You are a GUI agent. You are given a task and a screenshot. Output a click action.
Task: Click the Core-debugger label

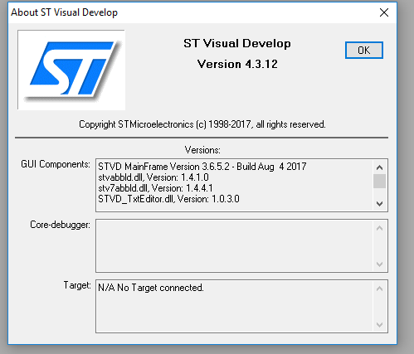point(60,225)
